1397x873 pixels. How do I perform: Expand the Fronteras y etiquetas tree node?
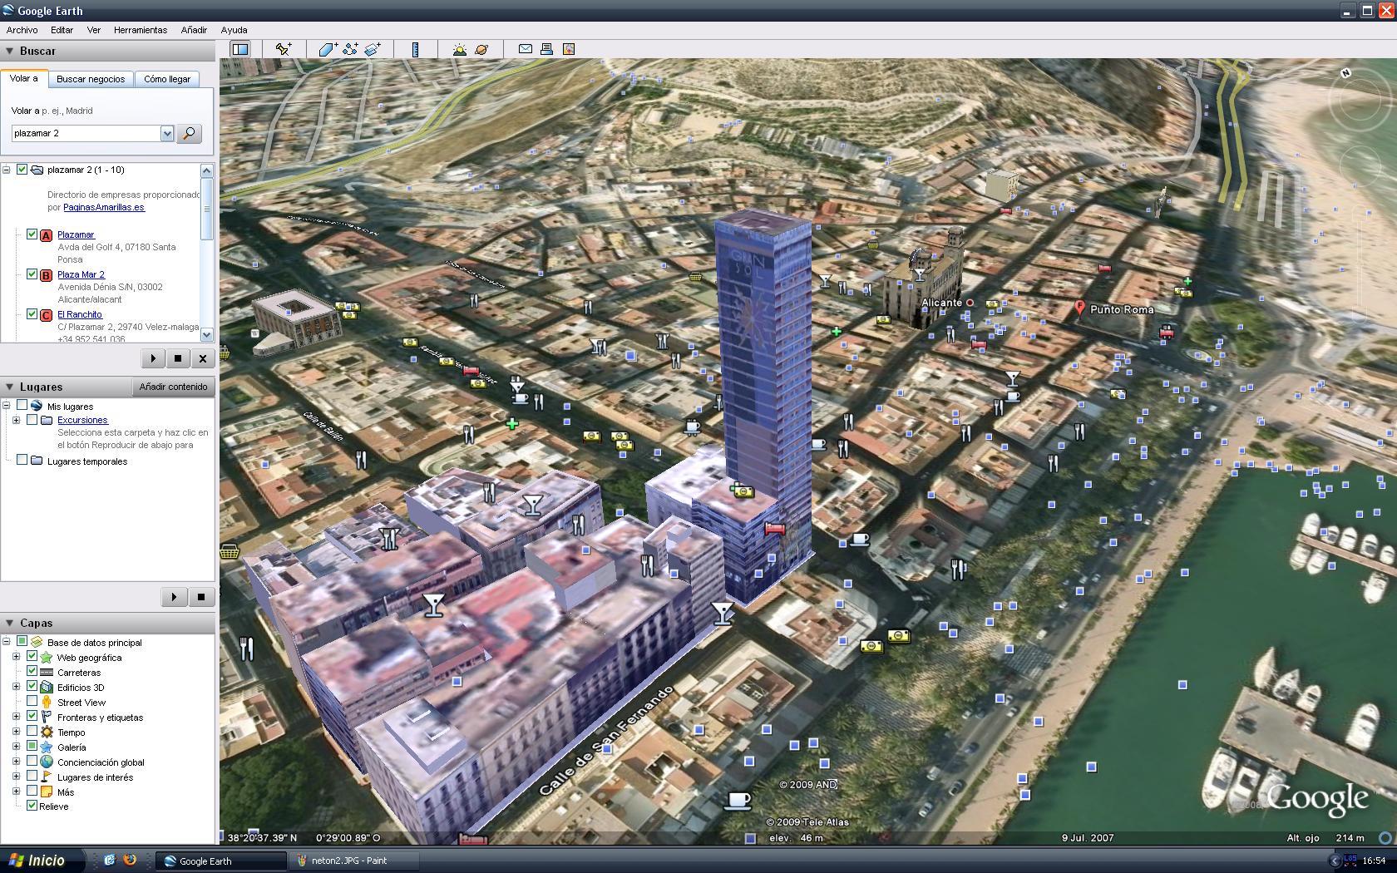click(x=16, y=717)
